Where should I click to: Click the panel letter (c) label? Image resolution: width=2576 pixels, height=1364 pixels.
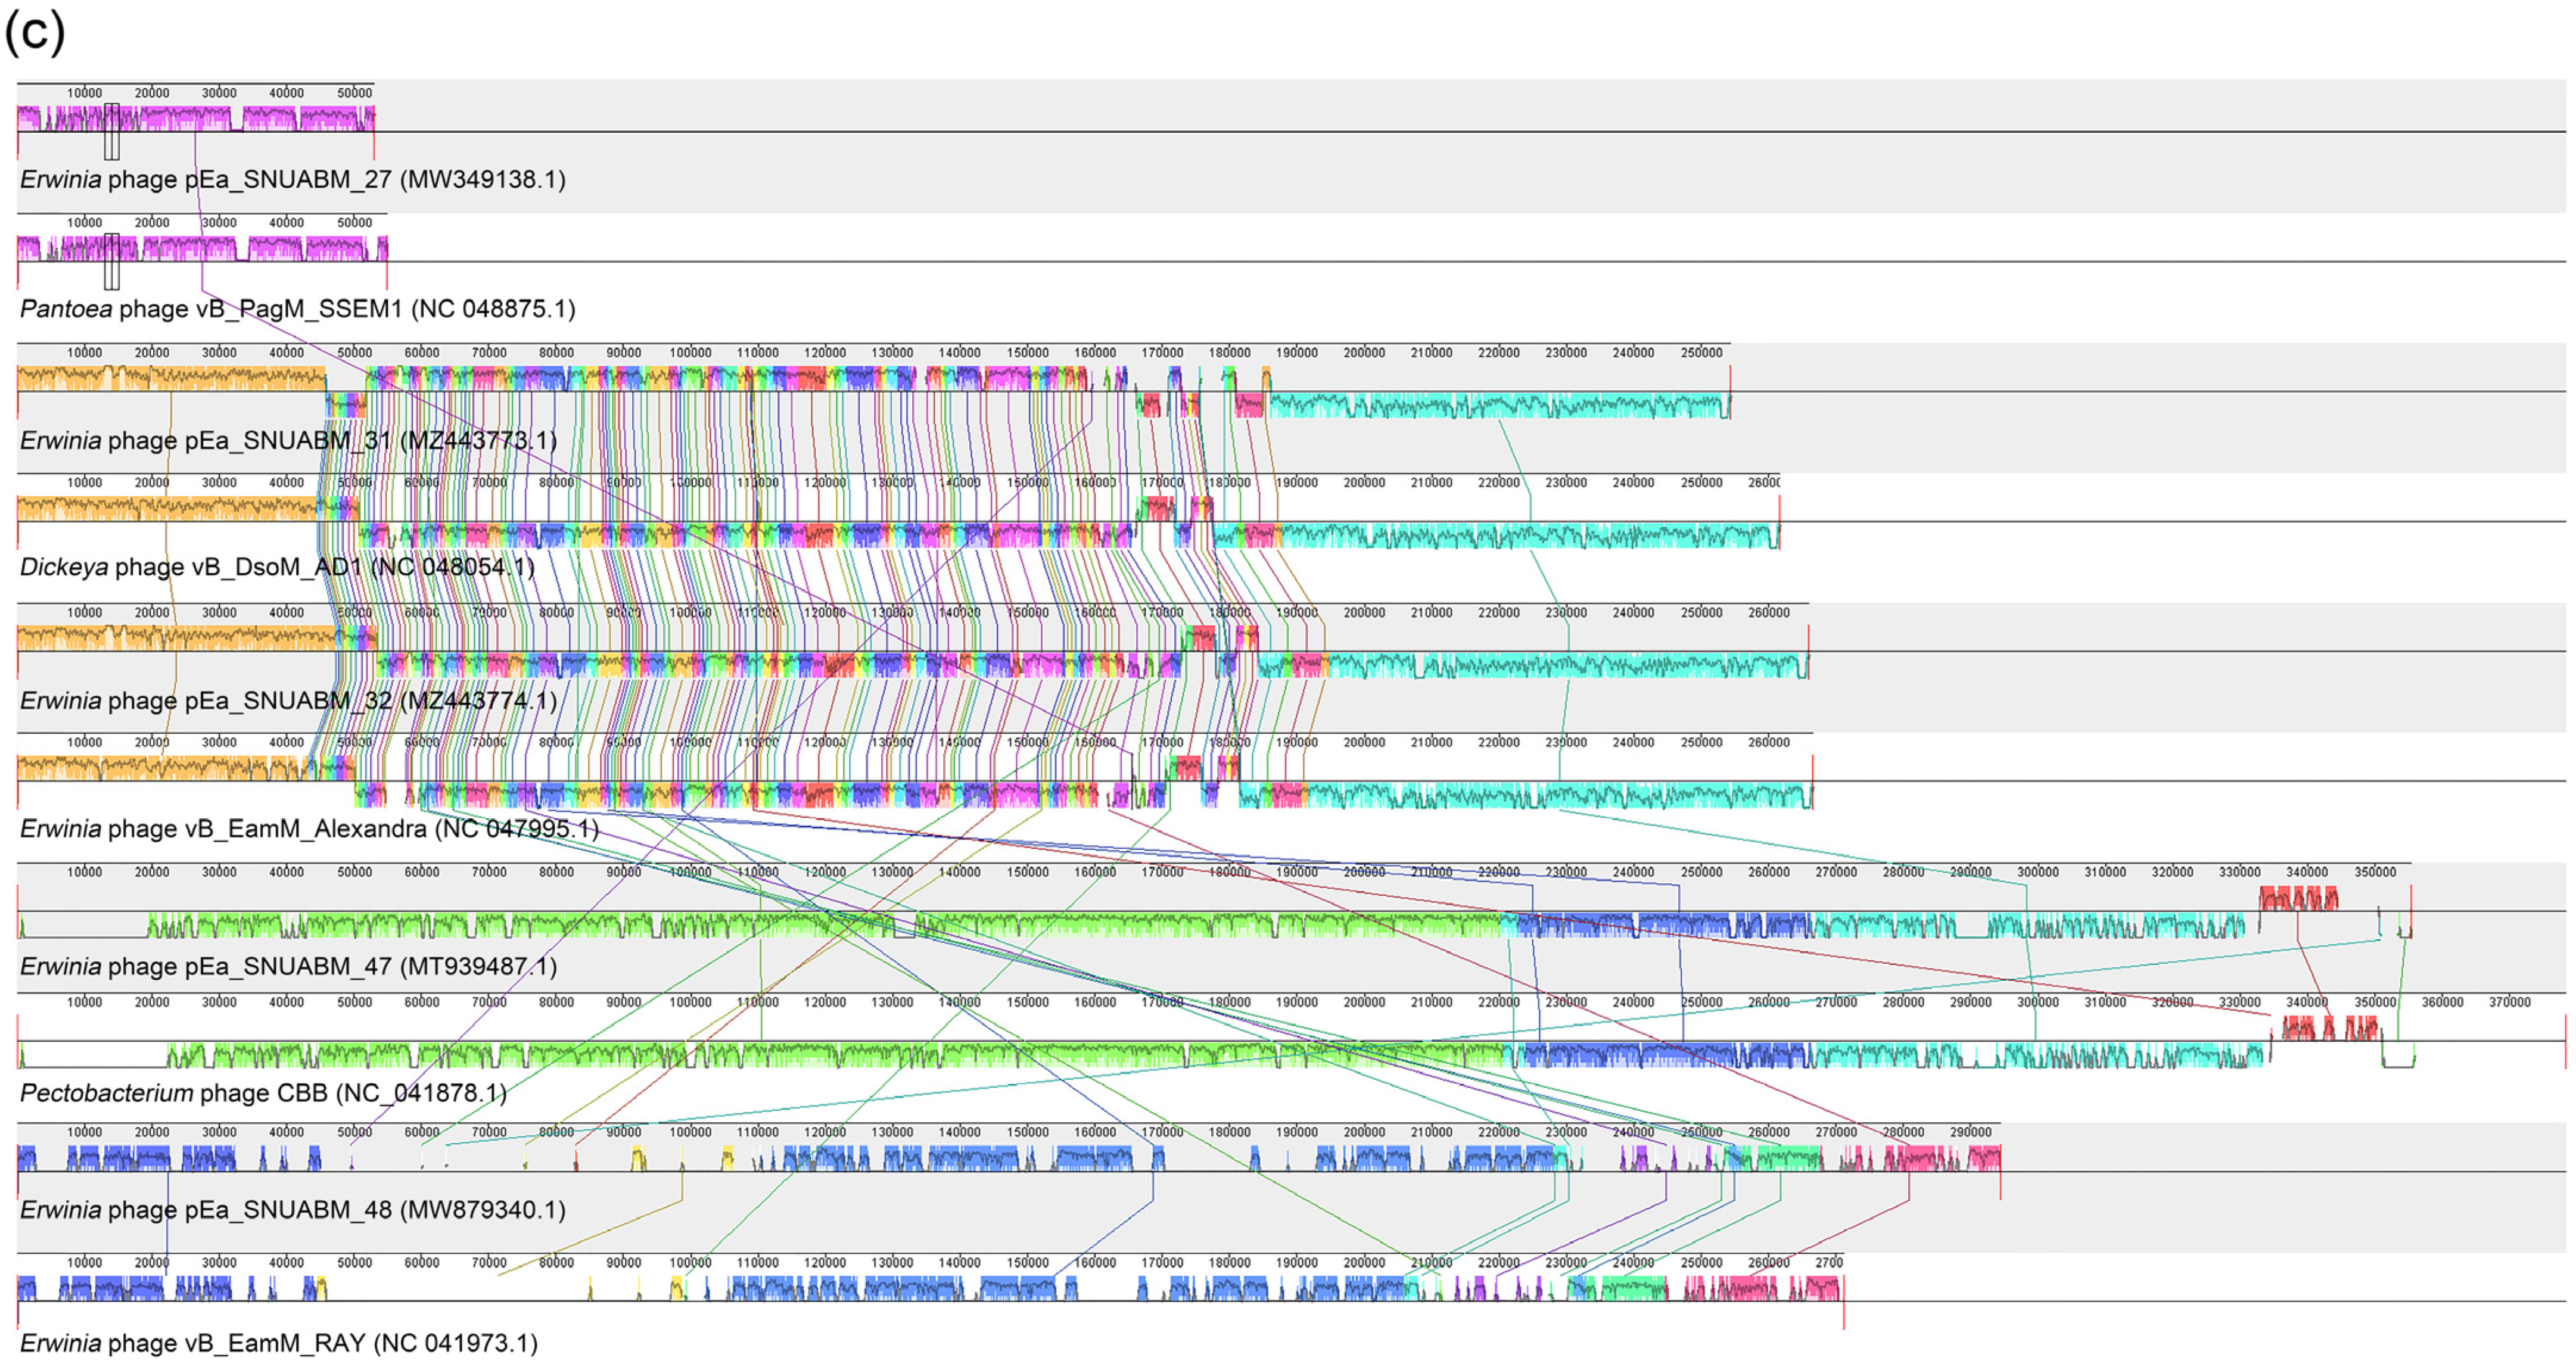coord(34,32)
